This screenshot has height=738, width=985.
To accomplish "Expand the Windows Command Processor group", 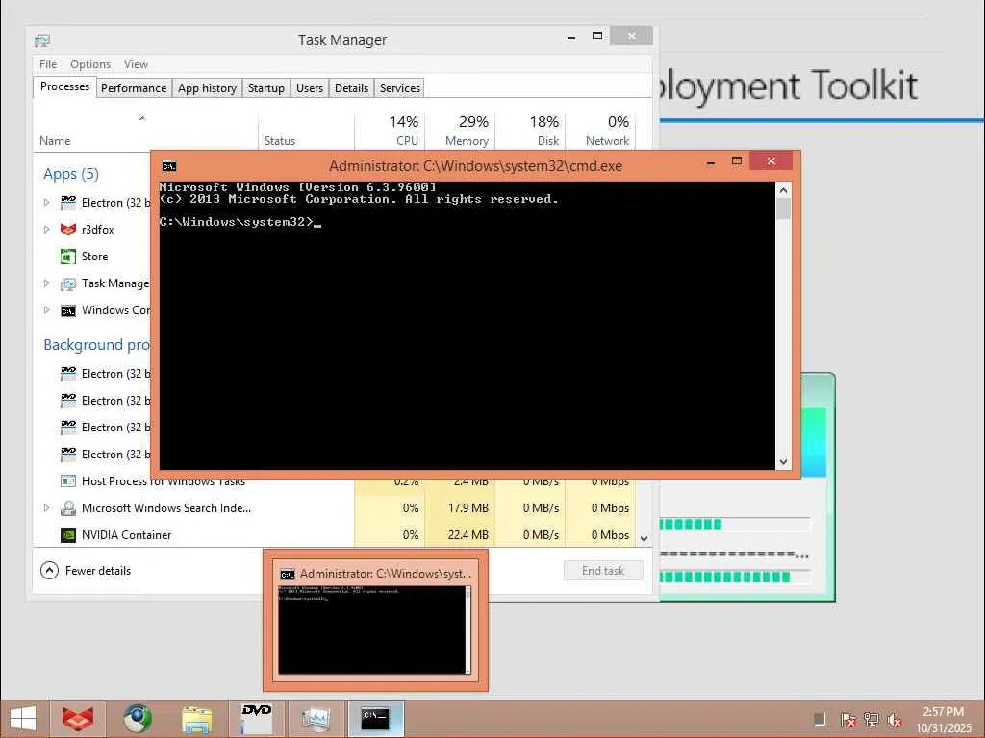I will coord(46,310).
